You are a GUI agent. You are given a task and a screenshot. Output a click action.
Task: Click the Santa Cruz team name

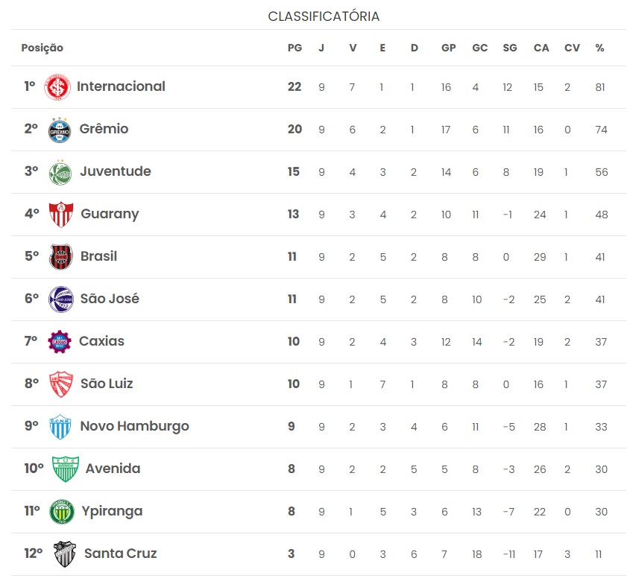[x=120, y=553]
